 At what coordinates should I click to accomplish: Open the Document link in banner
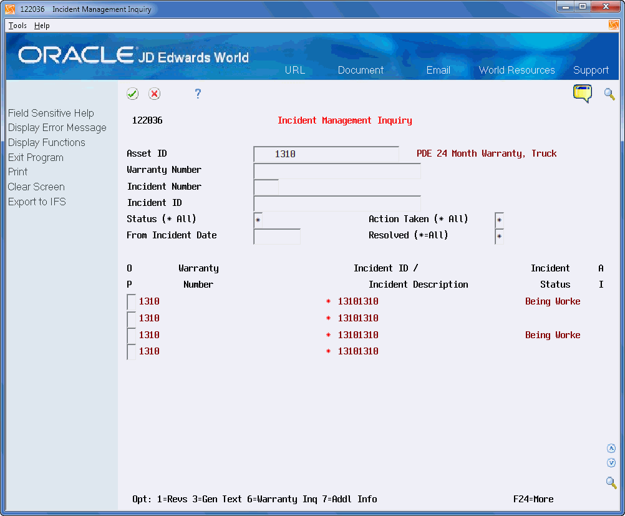click(x=361, y=70)
